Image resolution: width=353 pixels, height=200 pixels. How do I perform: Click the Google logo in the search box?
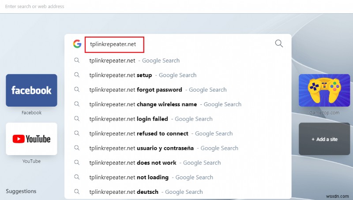point(77,44)
